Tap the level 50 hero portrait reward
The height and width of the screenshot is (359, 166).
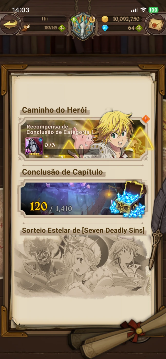point(34,146)
